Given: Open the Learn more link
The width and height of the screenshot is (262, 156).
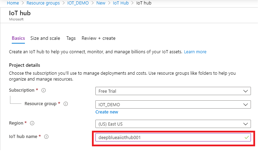Looking at the screenshot, I should tap(195, 52).
